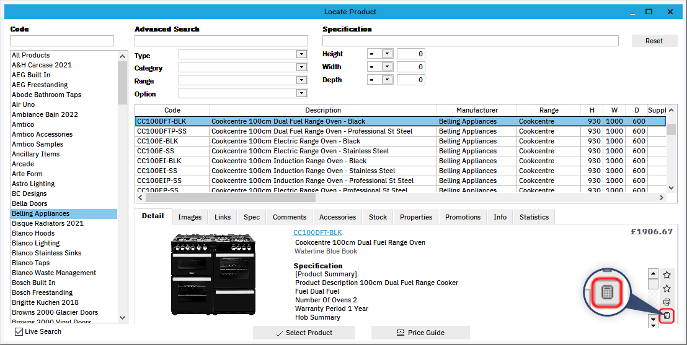The width and height of the screenshot is (687, 345).
Task: Sort the table by Manufacturer column header
Action: point(477,110)
